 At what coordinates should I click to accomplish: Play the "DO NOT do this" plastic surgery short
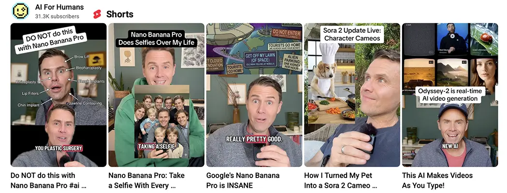coord(58,95)
